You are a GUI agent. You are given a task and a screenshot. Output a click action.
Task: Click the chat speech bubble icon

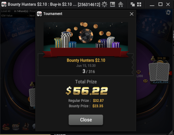pos(34,126)
